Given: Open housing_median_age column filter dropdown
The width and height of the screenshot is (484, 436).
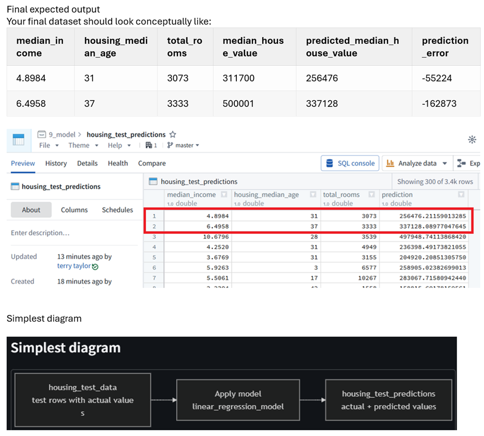Looking at the screenshot, I should pyautogui.click(x=313, y=195).
